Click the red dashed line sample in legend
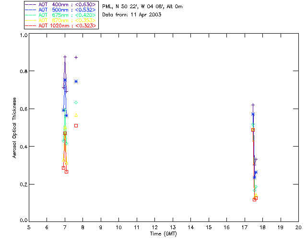307x246 pixels. [x=31, y=25]
